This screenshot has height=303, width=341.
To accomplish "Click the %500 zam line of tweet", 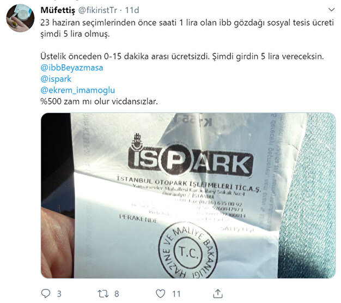I will coord(99,101).
